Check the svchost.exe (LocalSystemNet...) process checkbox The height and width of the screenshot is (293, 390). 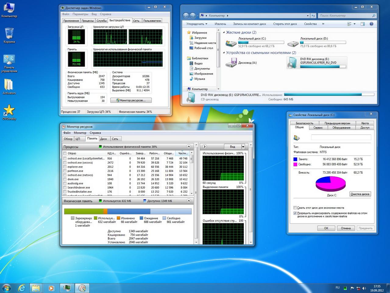tap(65, 158)
